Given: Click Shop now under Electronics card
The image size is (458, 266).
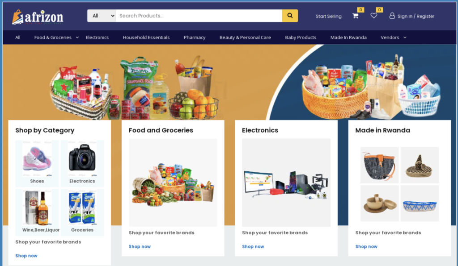Looking at the screenshot, I should click(x=253, y=246).
